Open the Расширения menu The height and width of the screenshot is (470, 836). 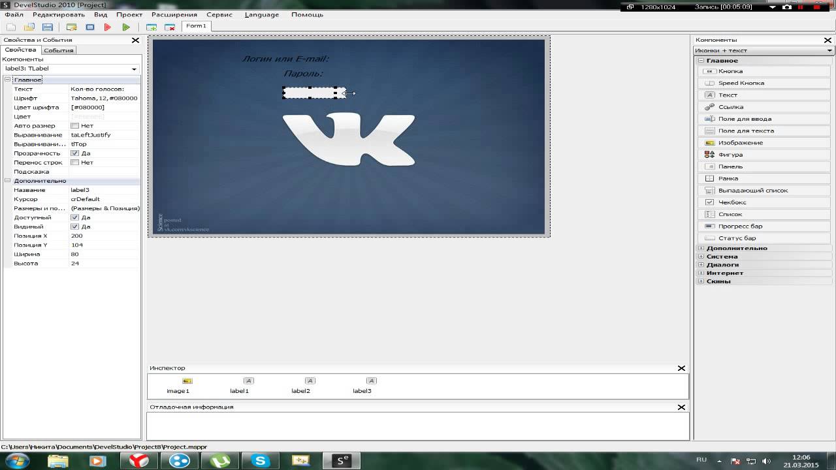point(174,14)
